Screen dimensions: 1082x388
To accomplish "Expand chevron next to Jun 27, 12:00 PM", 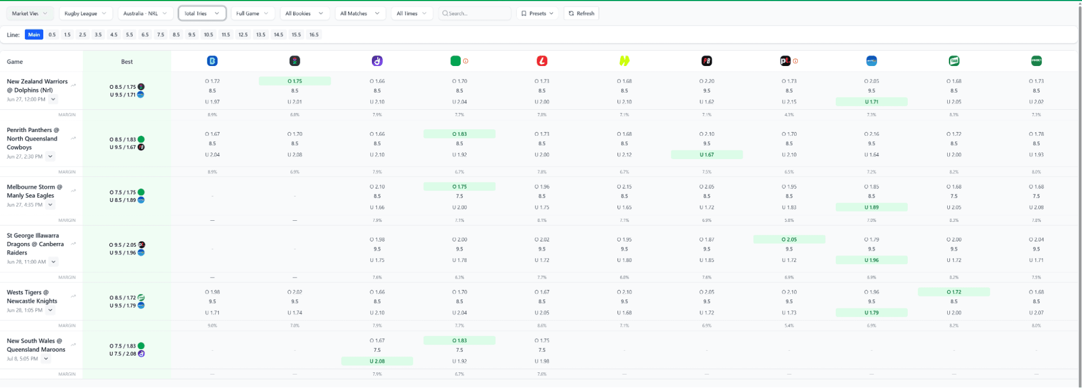I will point(53,100).
